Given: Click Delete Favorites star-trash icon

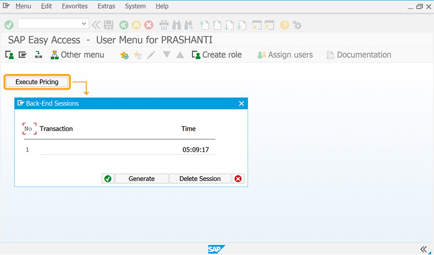Looking at the screenshot, I should (x=137, y=55).
